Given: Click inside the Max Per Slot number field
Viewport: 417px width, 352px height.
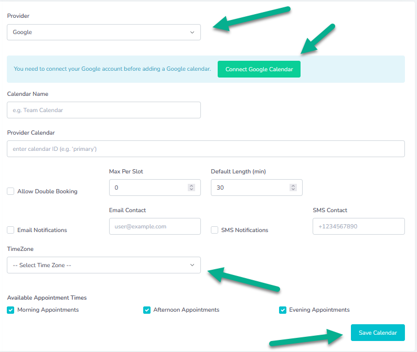Looking at the screenshot, I should click(x=147, y=188).
